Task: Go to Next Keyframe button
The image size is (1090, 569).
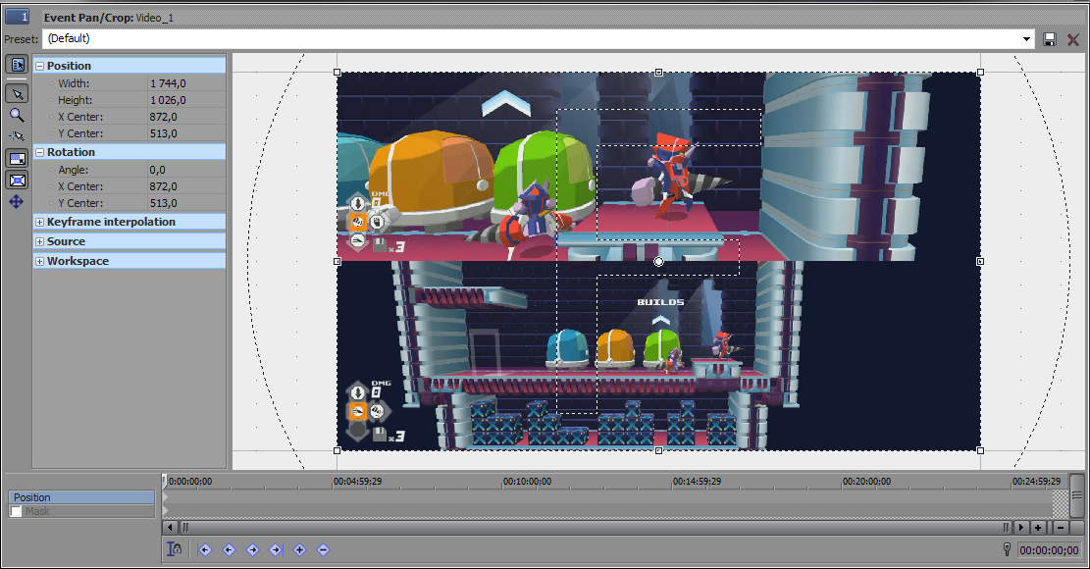Action: tap(252, 549)
